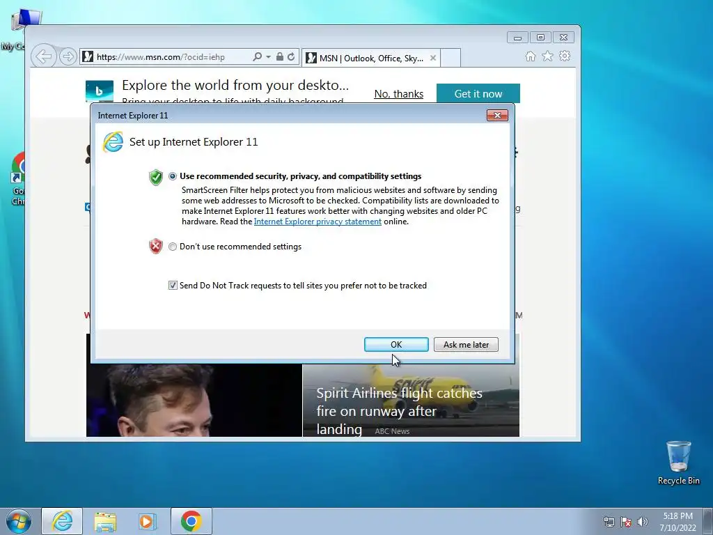This screenshot has width=713, height=535.
Task: Close the MSN tab with its X
Action: coord(433,58)
